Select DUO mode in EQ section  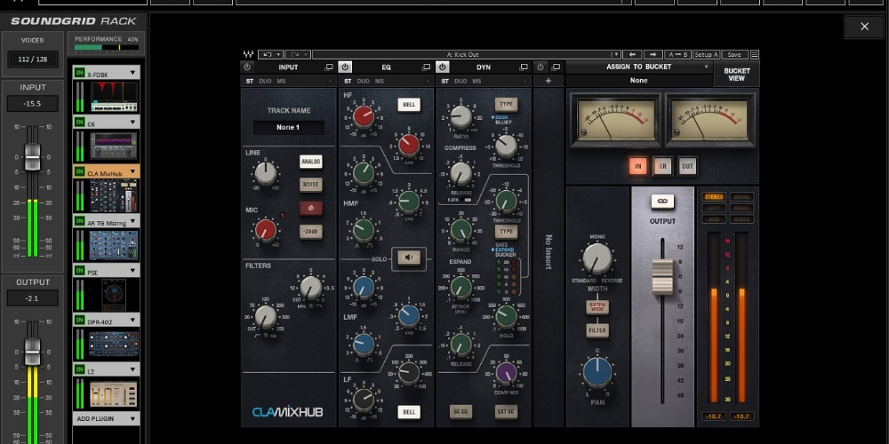363,82
